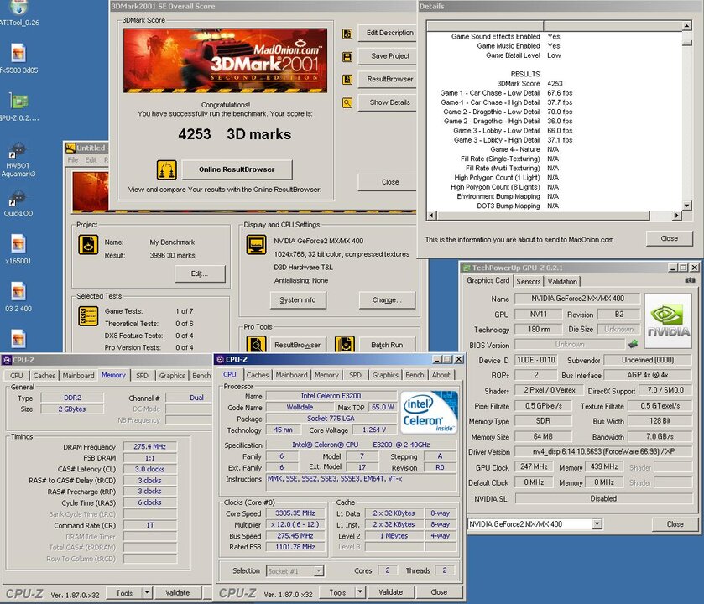This screenshot has width=704, height=604.
Task: Click Edit... in the Project group
Action: 200,273
